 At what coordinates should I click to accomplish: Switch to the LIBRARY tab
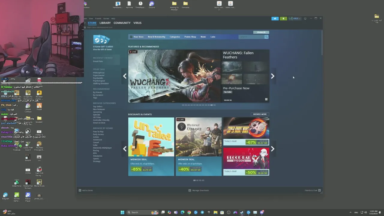[x=105, y=23]
